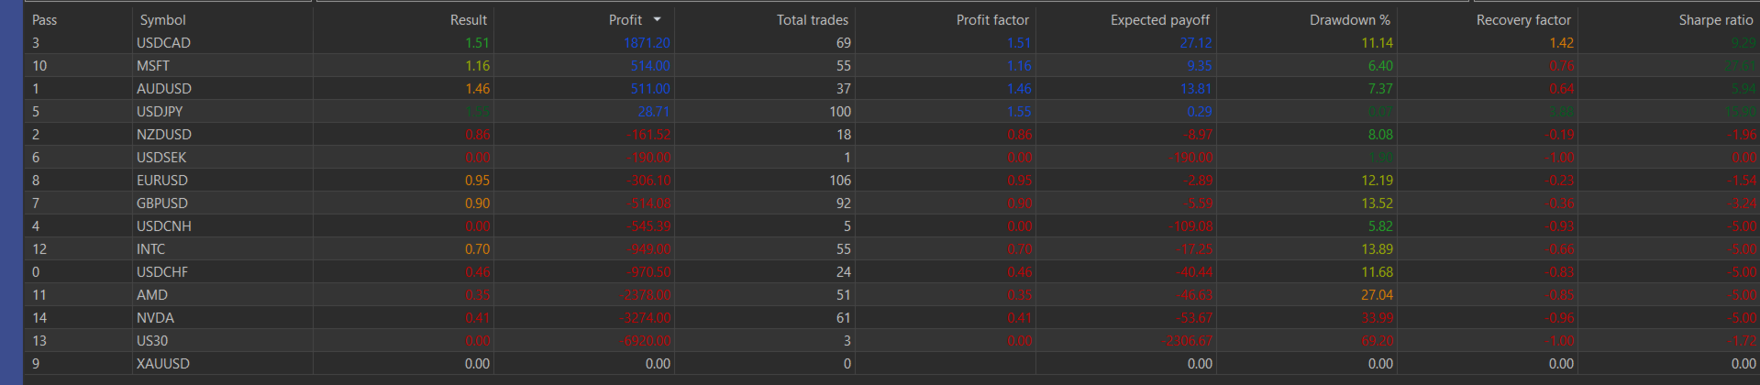Click the US30 profit value cell
The width and height of the screenshot is (1760, 385).
coord(648,340)
